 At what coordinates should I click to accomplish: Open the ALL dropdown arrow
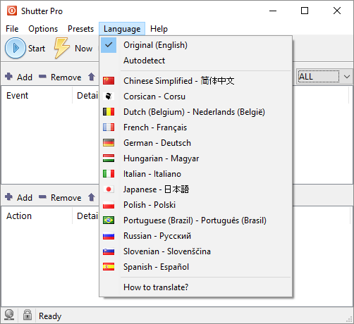coord(347,77)
